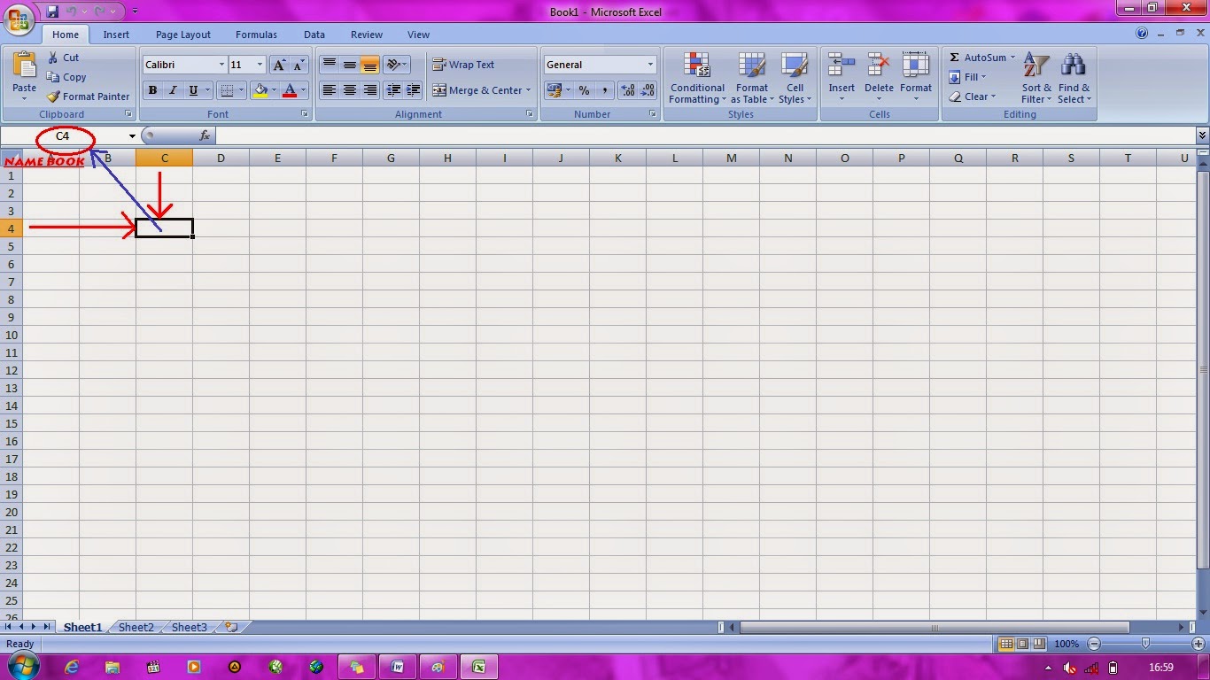Viewport: 1210px width, 680px height.
Task: Open the Sheet2 worksheet tab
Action: pyautogui.click(x=136, y=627)
